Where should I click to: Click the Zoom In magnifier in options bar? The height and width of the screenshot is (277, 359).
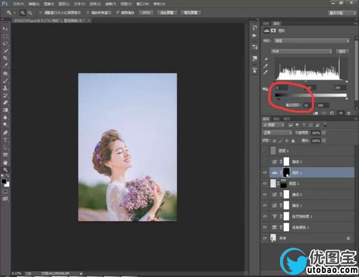[x=23, y=13]
